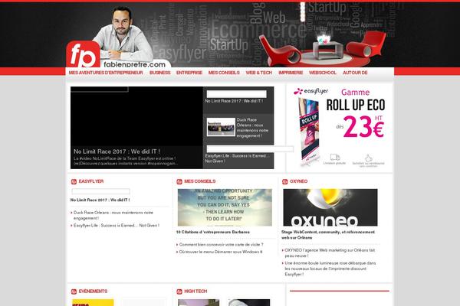Click the fp icon beside EVENEMENTS heading

click(74, 291)
